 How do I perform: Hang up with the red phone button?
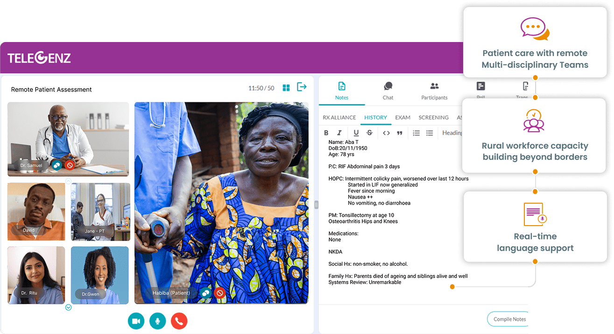pos(179,321)
